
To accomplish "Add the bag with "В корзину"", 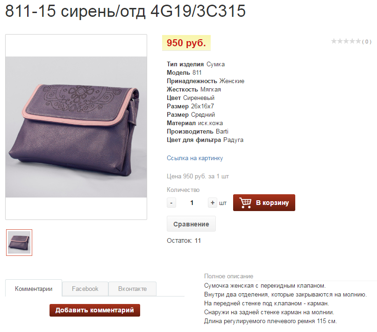I will coord(264,203).
